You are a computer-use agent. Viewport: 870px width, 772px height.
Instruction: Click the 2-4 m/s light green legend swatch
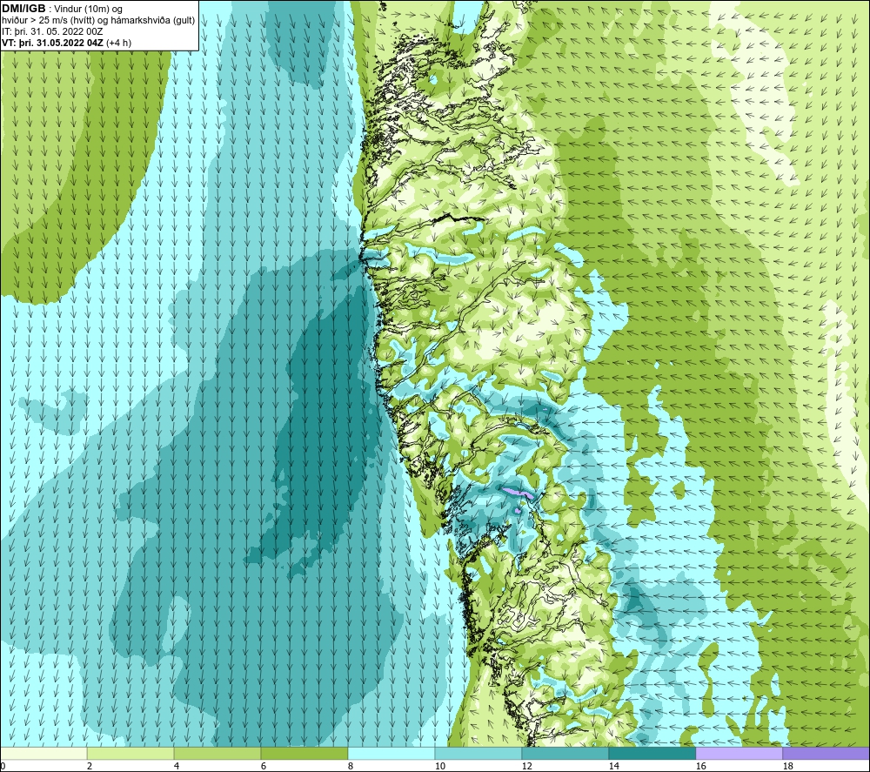click(x=130, y=753)
